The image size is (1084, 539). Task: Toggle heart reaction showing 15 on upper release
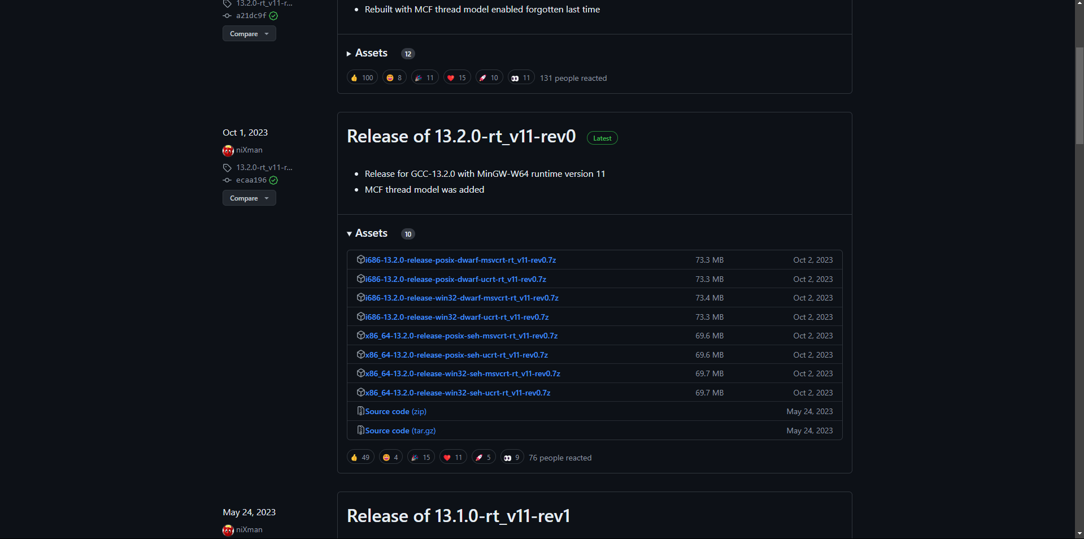[456, 78]
